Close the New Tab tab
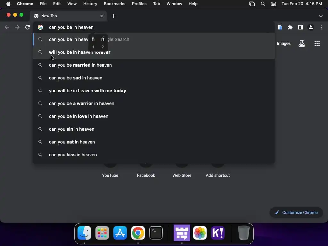This screenshot has width=328, height=246. (x=102, y=16)
